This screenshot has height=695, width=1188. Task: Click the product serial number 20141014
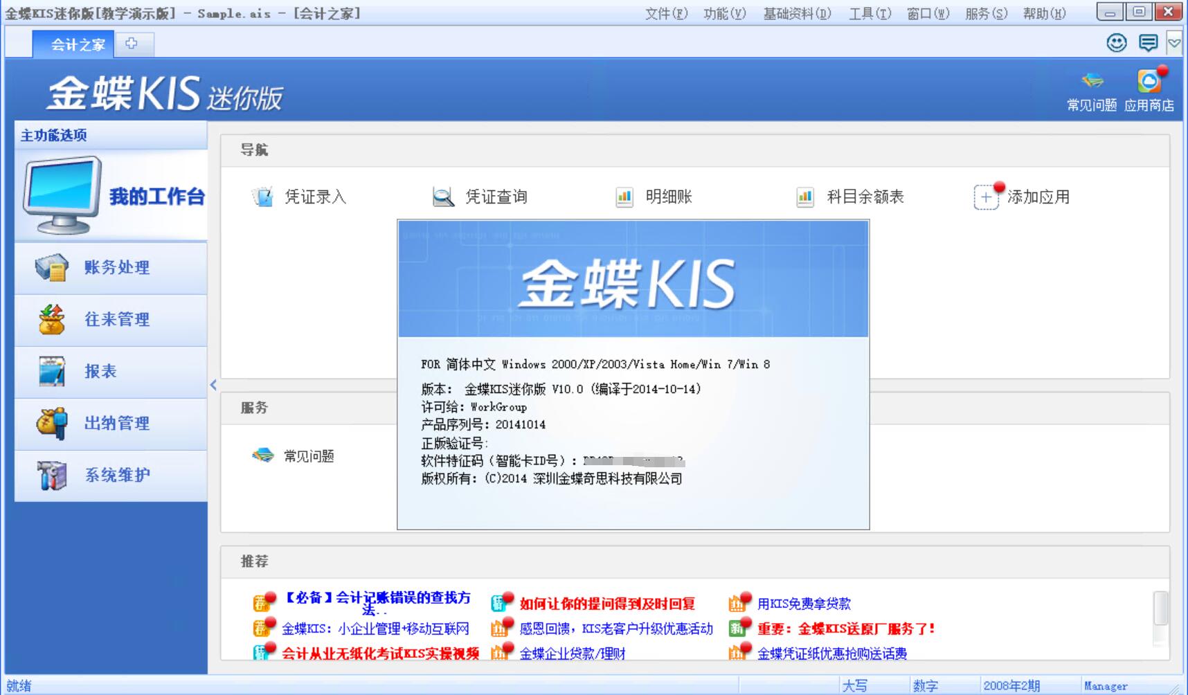[520, 424]
